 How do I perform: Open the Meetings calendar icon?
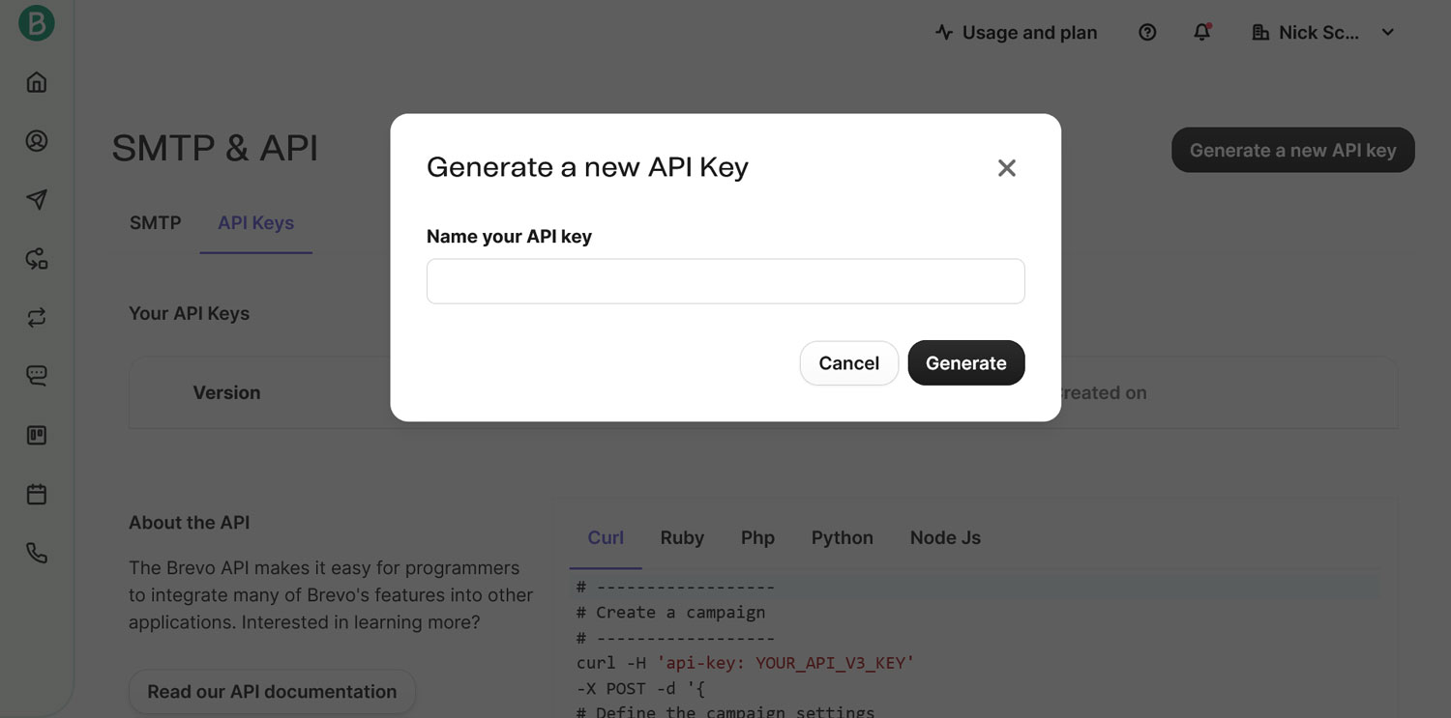[37, 494]
